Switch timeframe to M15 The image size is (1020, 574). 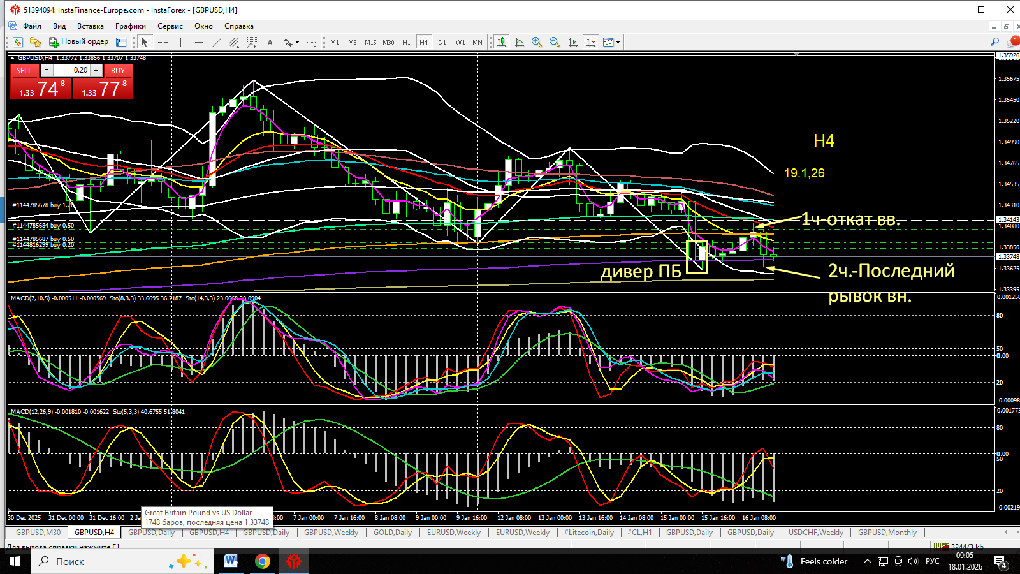370,42
